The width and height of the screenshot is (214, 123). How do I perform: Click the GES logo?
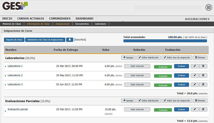click(15, 6)
